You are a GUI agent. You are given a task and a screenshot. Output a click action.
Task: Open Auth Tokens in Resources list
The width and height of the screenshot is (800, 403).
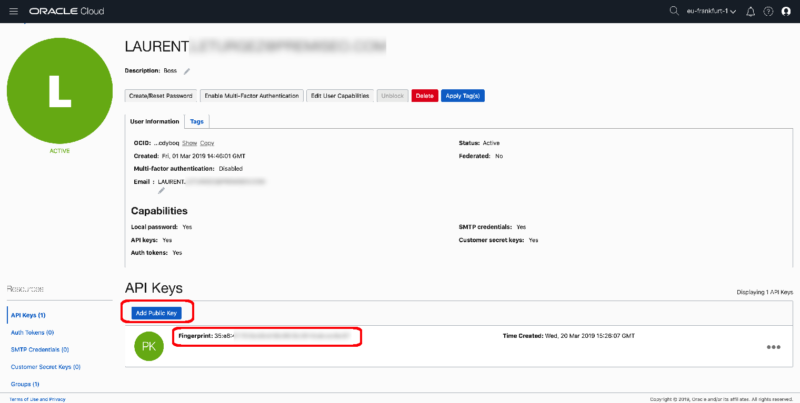(32, 333)
